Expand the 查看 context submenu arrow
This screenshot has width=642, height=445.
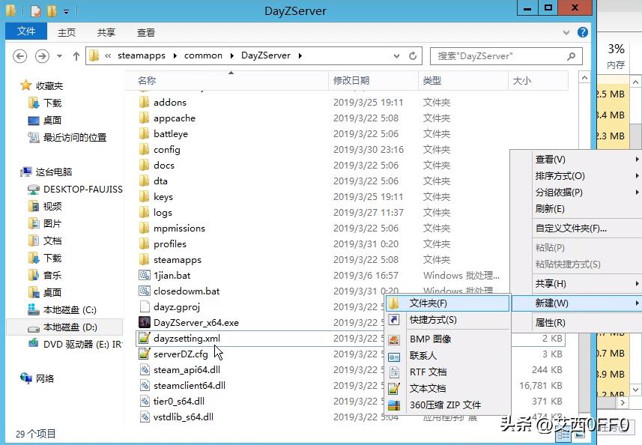pyautogui.click(x=638, y=159)
